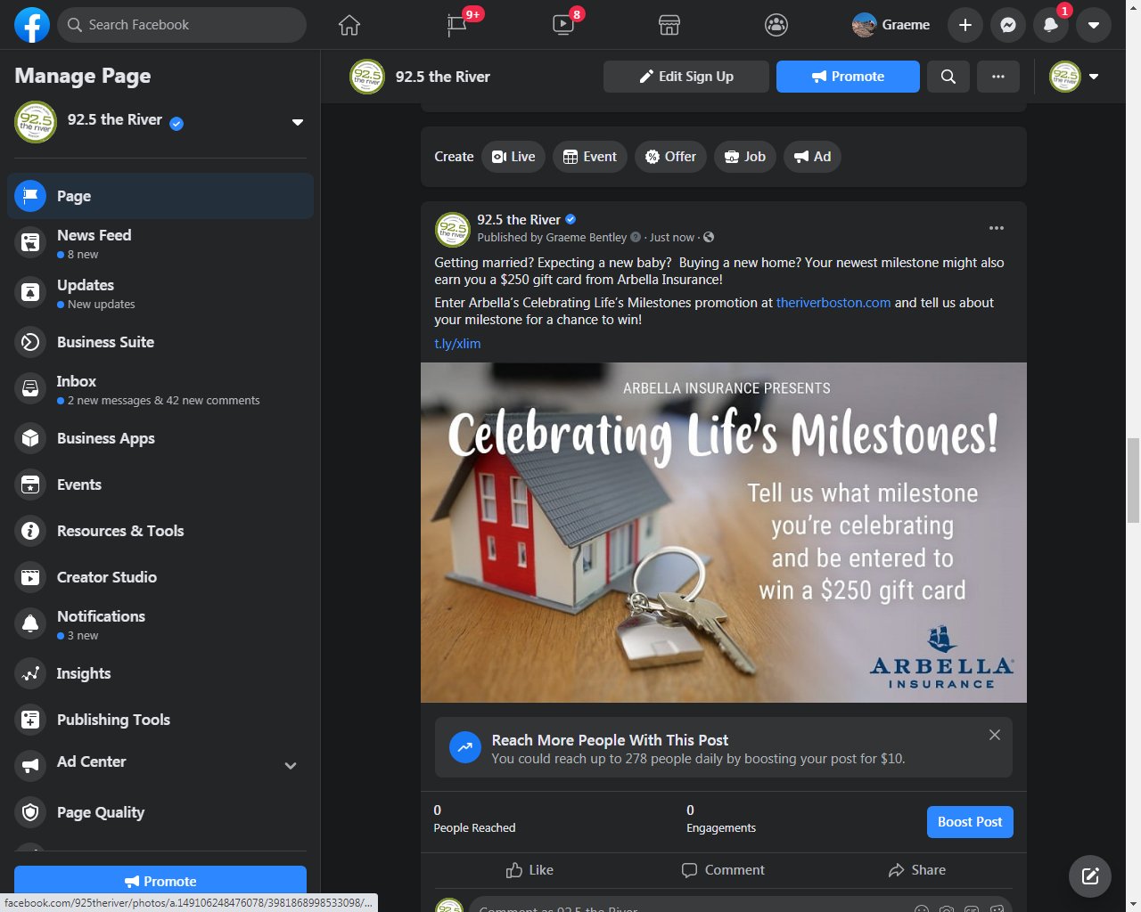Open the theriverboston.com link
The width and height of the screenshot is (1141, 912).
click(833, 303)
